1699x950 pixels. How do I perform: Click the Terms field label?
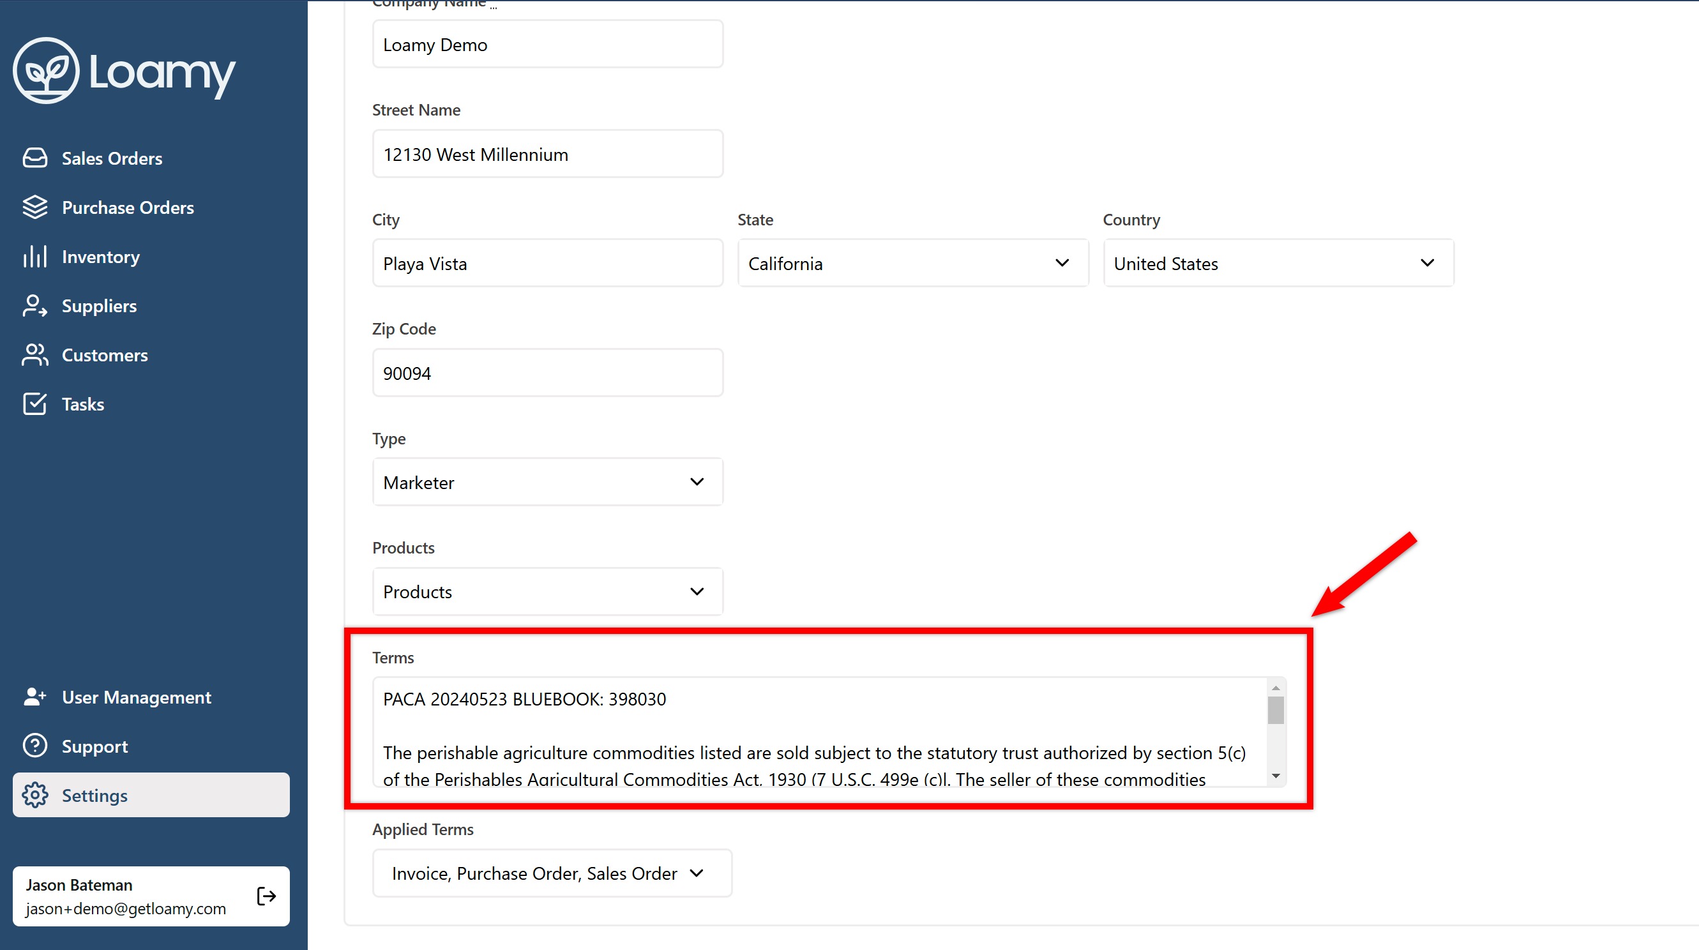393,658
